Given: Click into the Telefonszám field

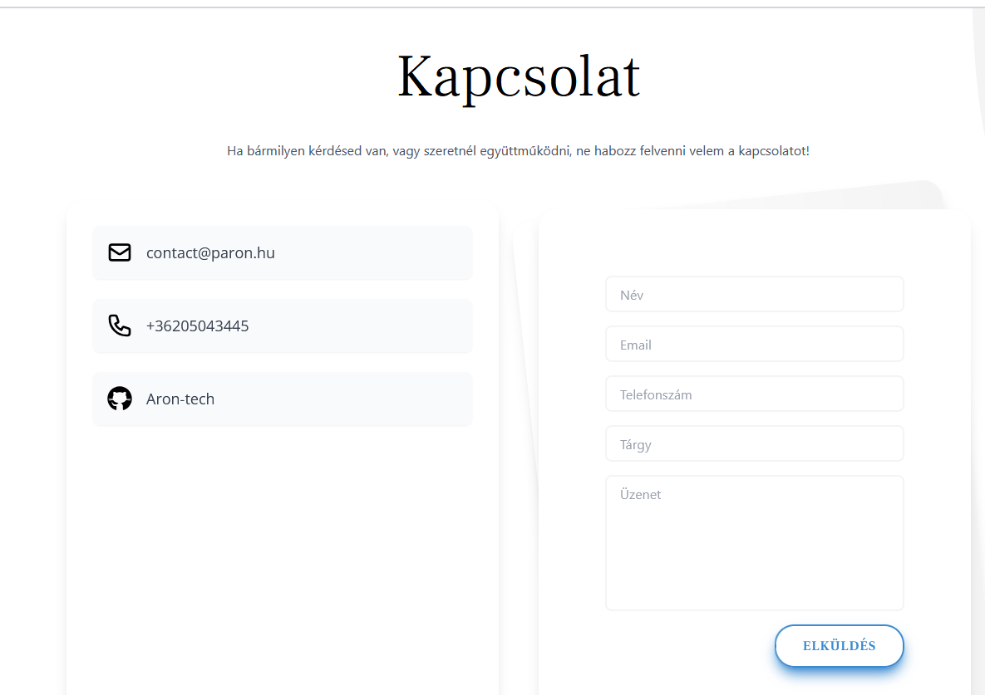Looking at the screenshot, I should [x=755, y=394].
